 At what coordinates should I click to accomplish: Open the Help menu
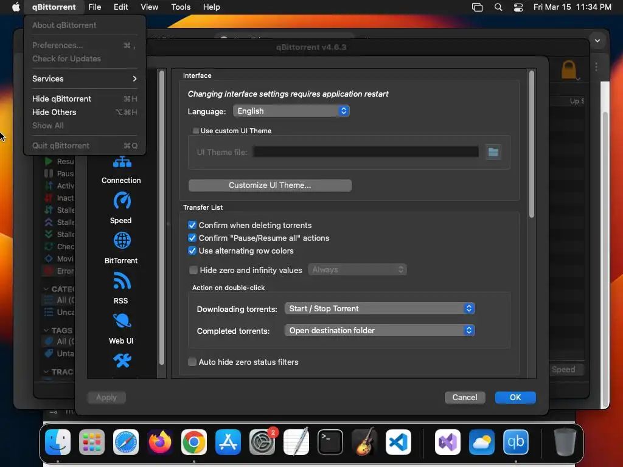click(211, 7)
